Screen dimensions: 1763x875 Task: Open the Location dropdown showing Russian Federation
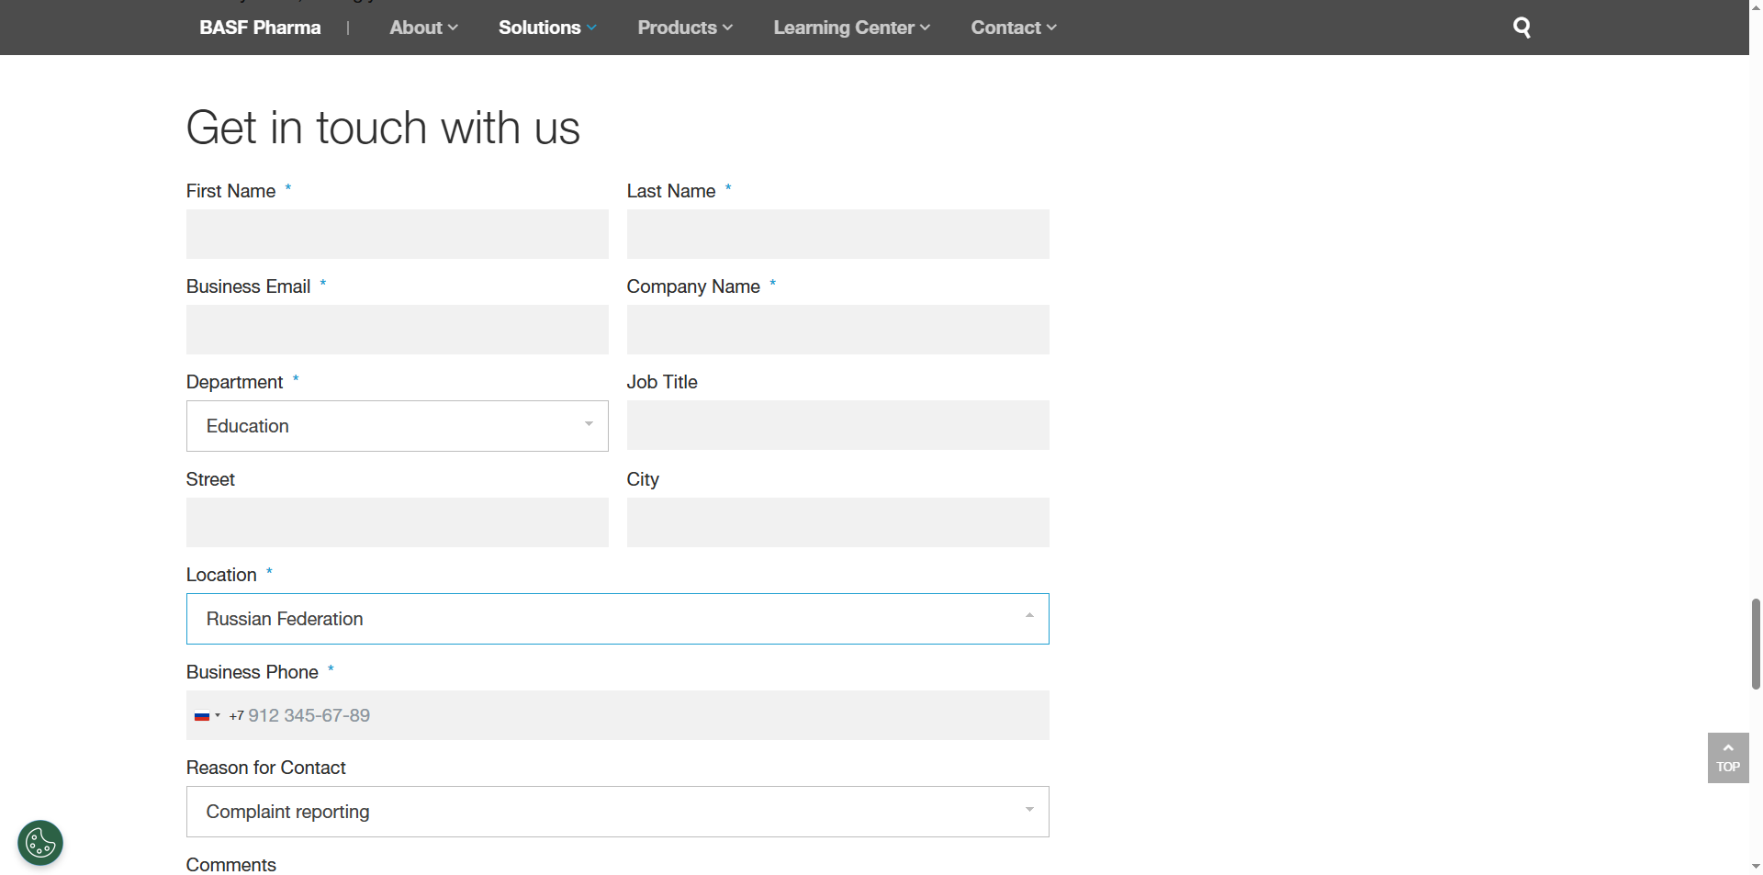click(x=617, y=619)
